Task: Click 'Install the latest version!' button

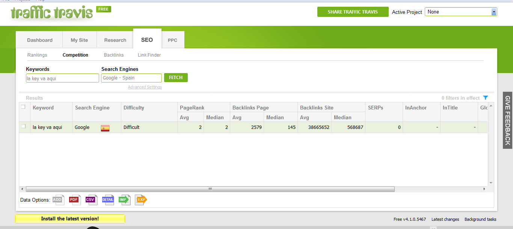Action: 70,219
